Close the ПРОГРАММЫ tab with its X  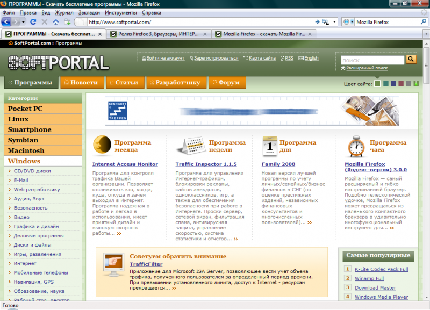(100, 34)
